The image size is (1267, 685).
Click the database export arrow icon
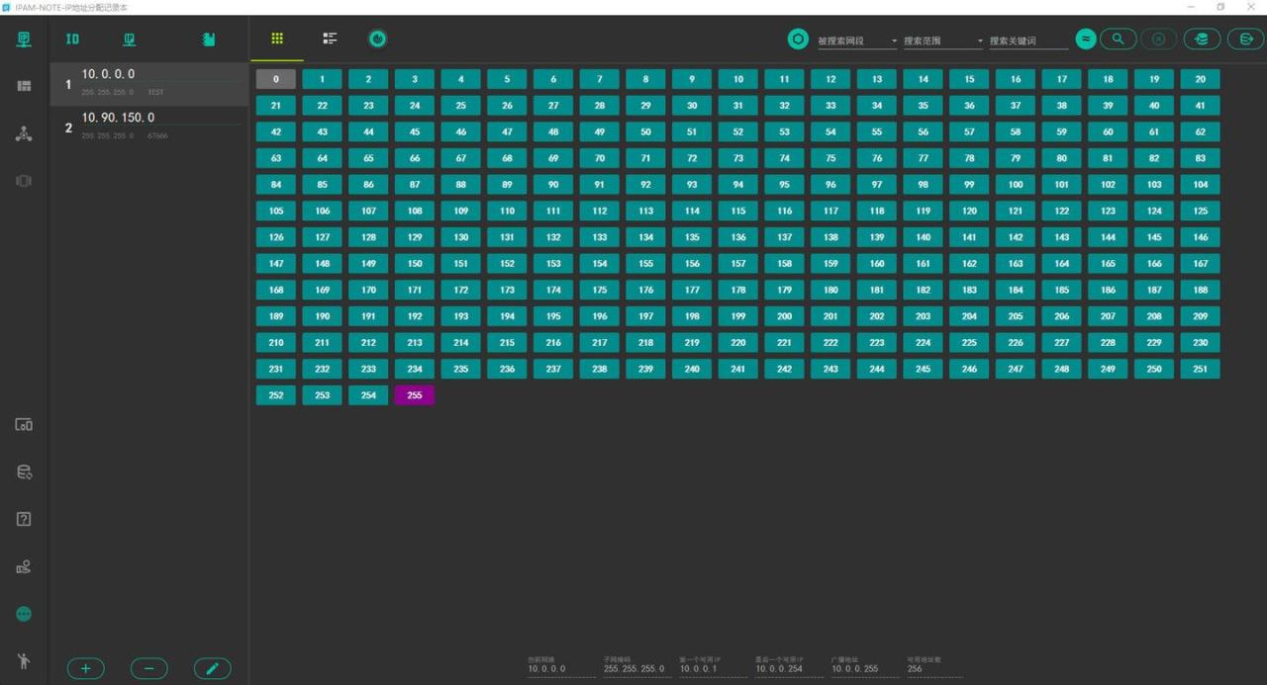(x=1245, y=39)
